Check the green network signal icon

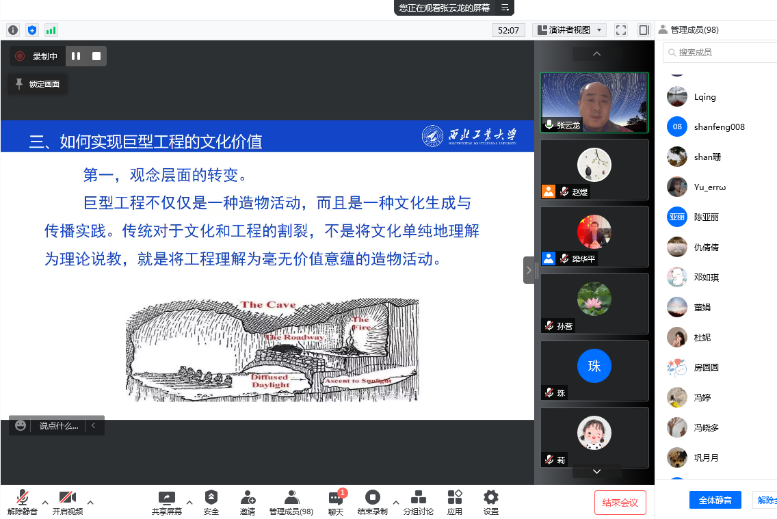click(51, 30)
